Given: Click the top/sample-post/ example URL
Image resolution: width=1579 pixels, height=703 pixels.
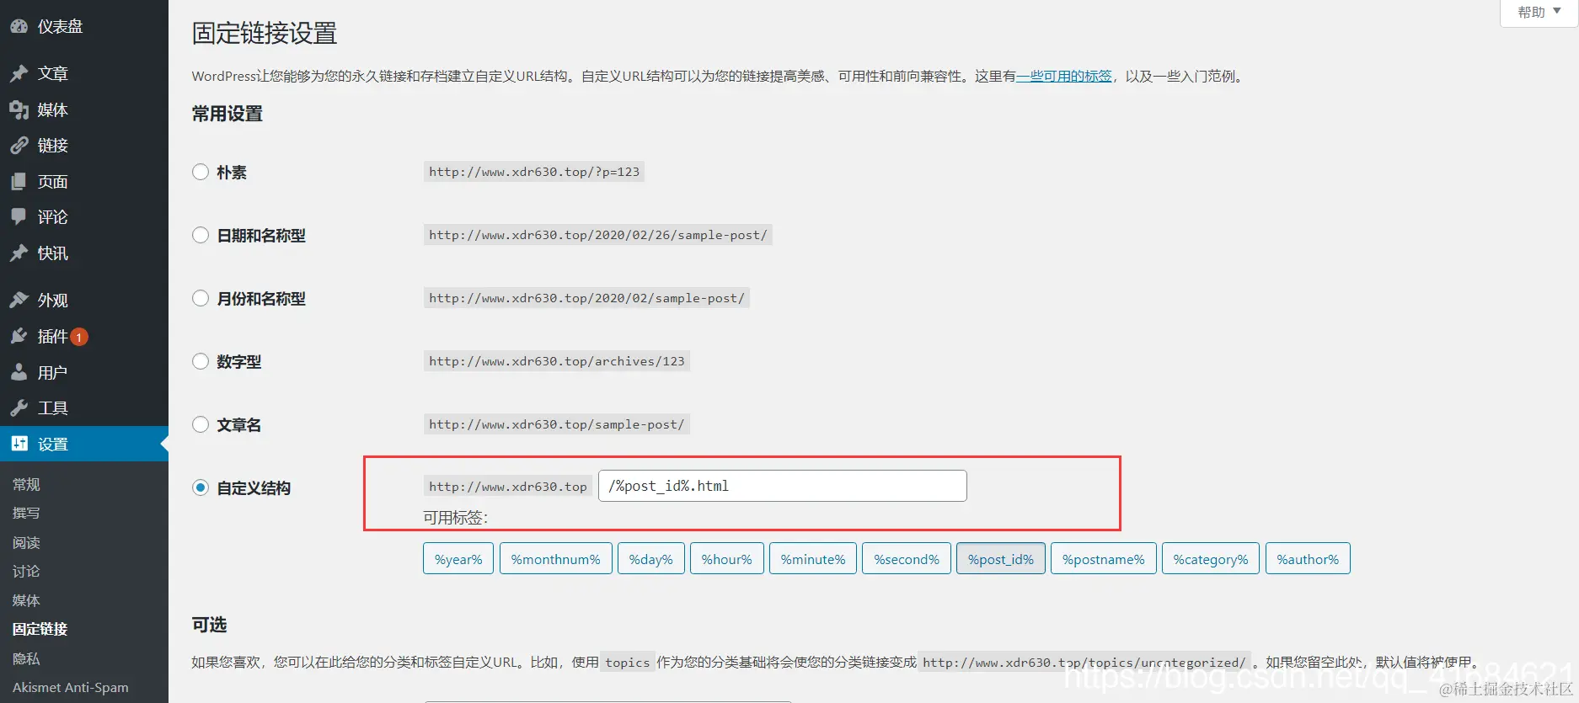Looking at the screenshot, I should [557, 424].
